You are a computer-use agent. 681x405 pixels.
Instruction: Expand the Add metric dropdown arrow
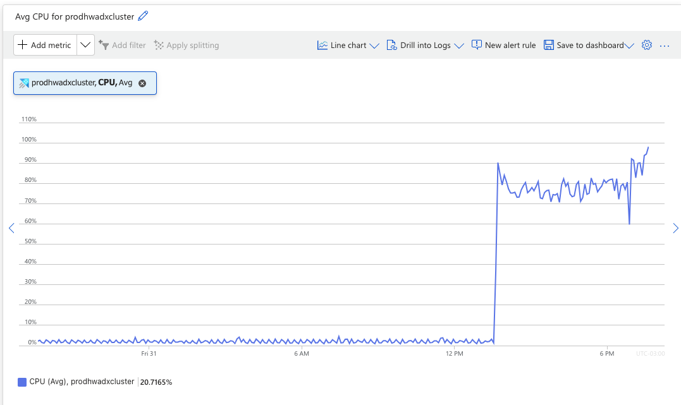(x=85, y=45)
